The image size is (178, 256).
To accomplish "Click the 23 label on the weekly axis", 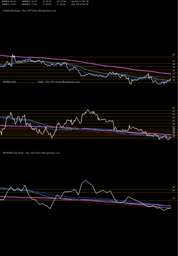I will click(x=173, y=124).
